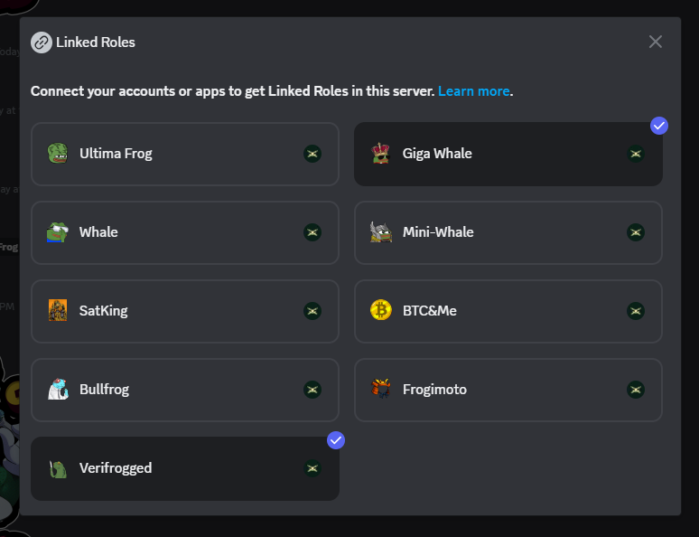Click the app badge on Whale row
Viewport: 699px width, 537px height.
click(312, 232)
